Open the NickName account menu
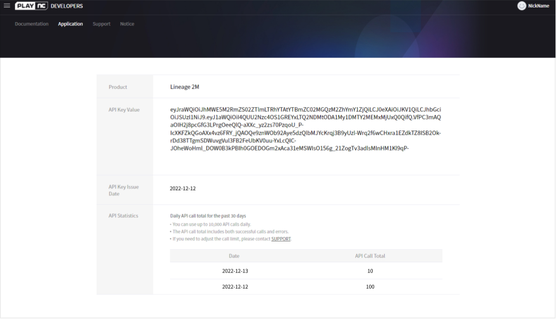556x319 pixels. (538, 6)
